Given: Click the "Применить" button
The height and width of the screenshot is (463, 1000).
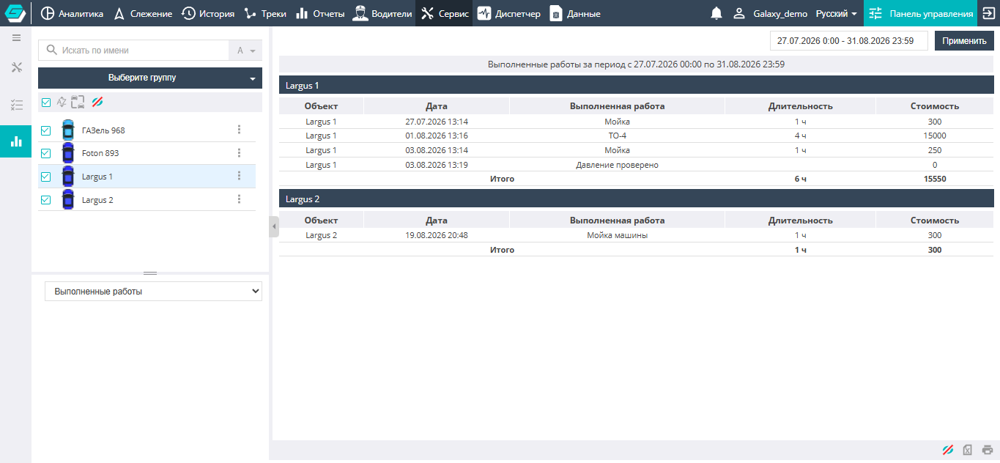Looking at the screenshot, I should [964, 41].
